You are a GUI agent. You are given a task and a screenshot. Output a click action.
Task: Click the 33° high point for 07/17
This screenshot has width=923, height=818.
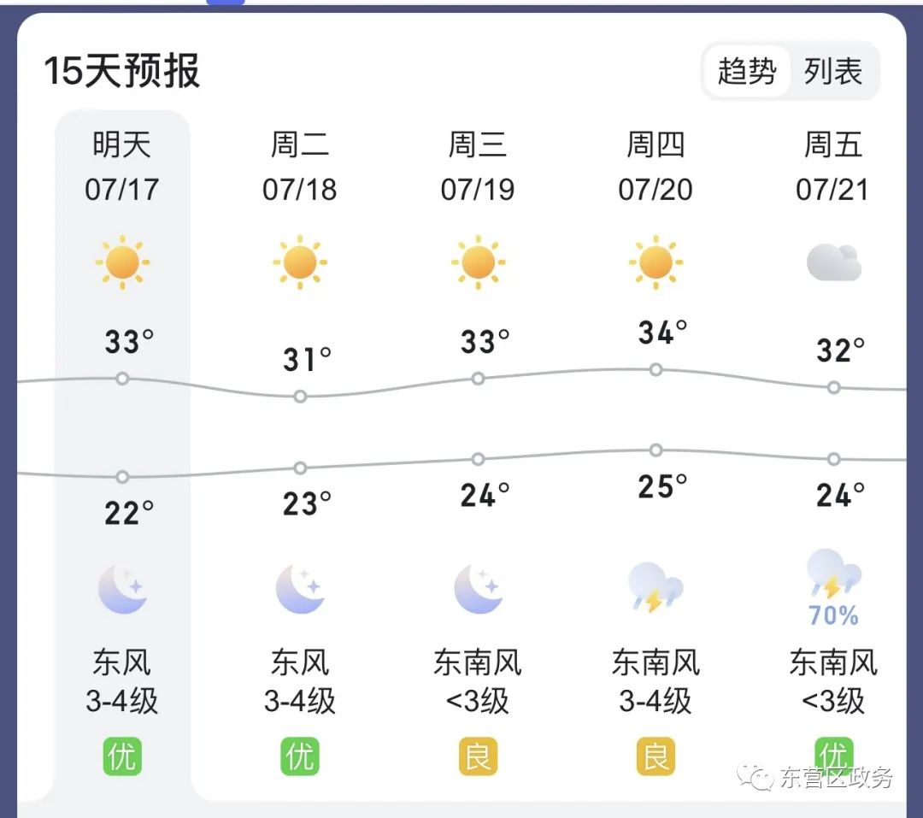(x=122, y=378)
